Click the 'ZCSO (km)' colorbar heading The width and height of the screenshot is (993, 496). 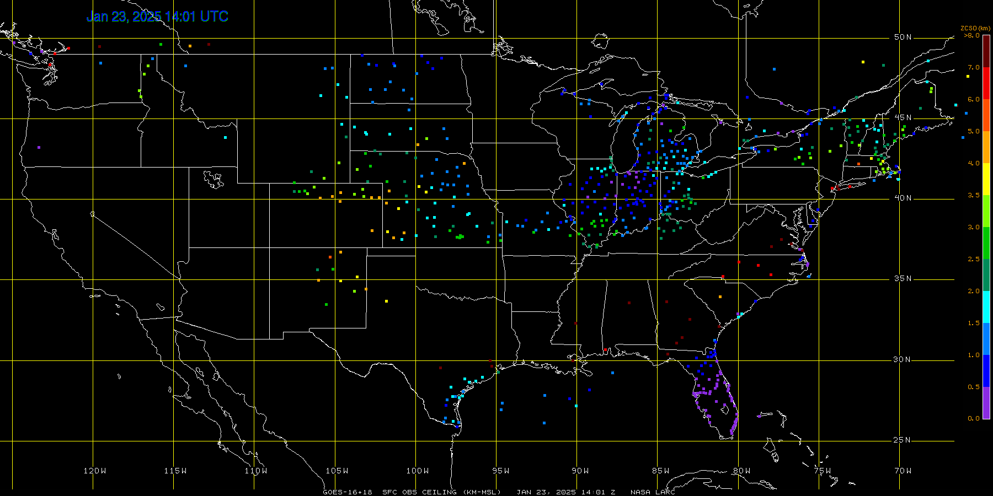coord(975,28)
